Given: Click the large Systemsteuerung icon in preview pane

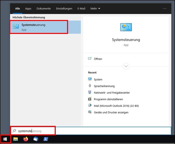Looking at the screenshot, I should pos(126,27).
